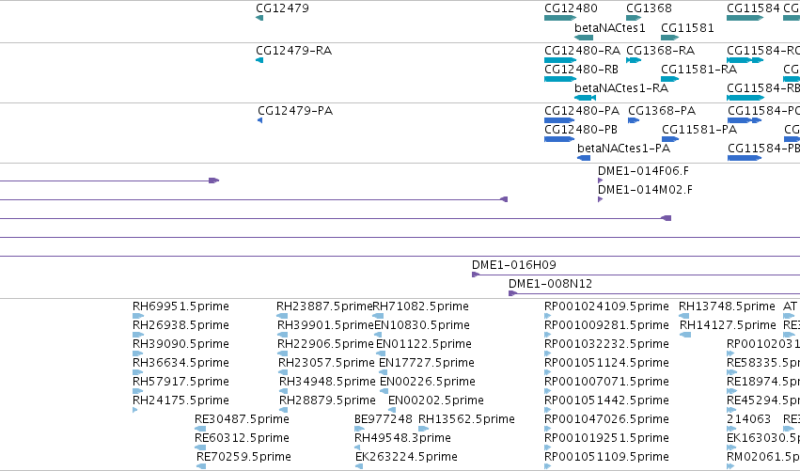
Task: Select EST RH69951.5prime
Action: tap(180, 306)
